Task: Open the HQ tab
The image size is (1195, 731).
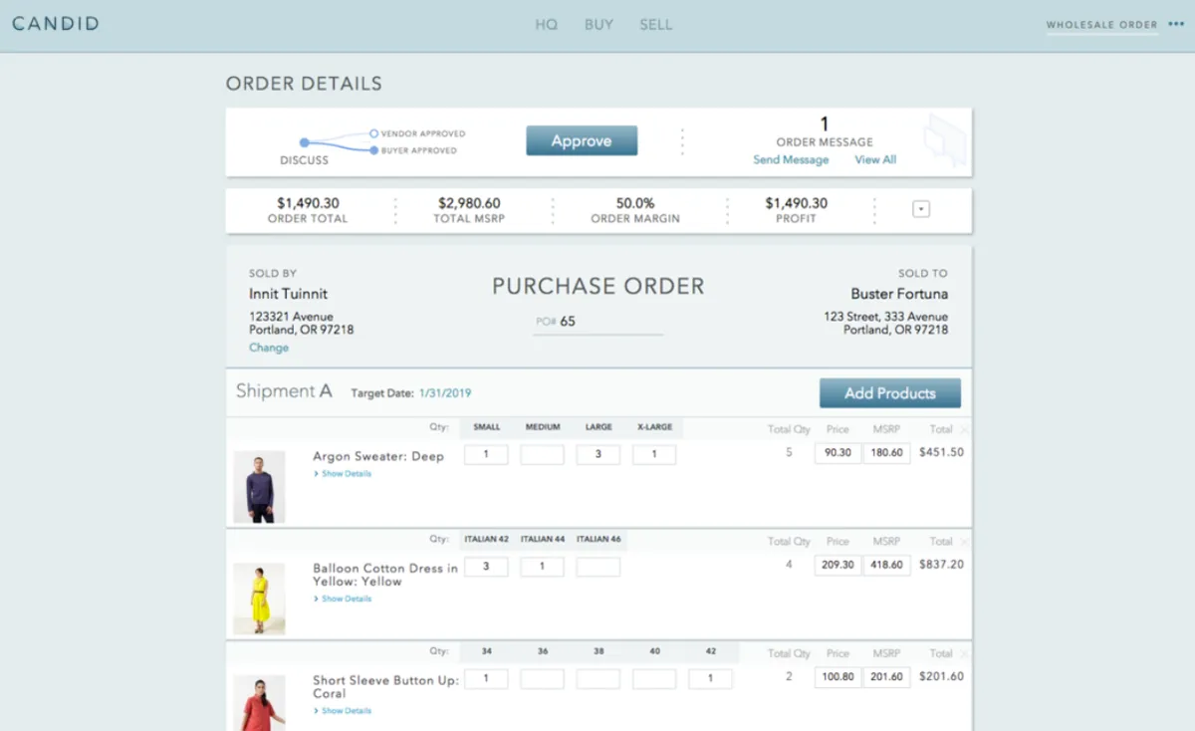Action: (547, 25)
